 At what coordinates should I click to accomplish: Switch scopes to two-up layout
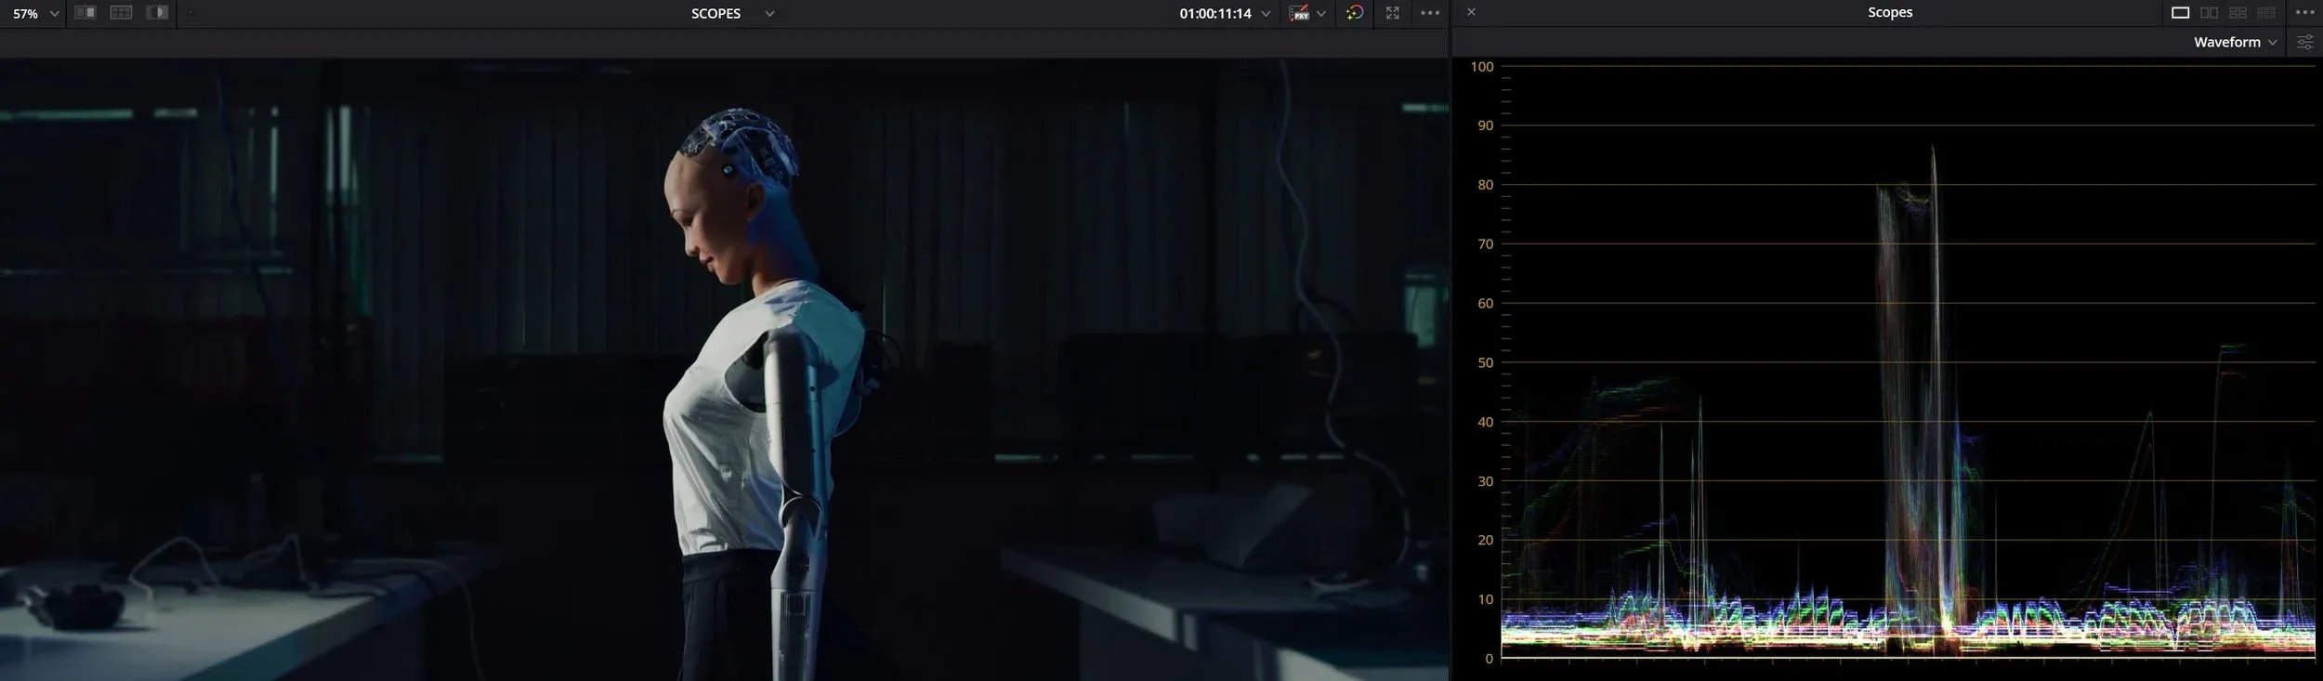(x=2209, y=13)
